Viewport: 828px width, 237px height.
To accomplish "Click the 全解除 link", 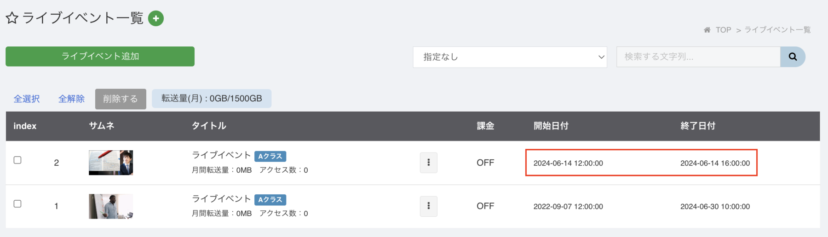I will 71,99.
